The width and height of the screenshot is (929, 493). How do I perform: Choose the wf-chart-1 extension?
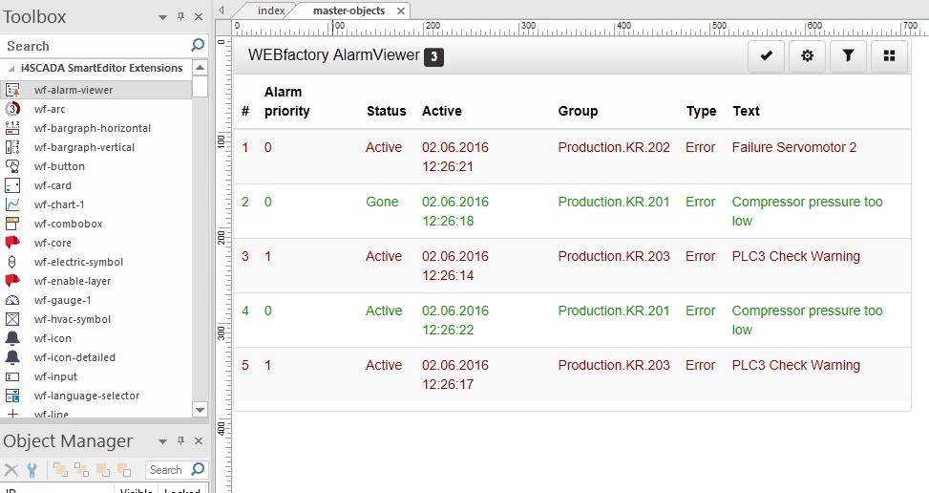(59, 204)
